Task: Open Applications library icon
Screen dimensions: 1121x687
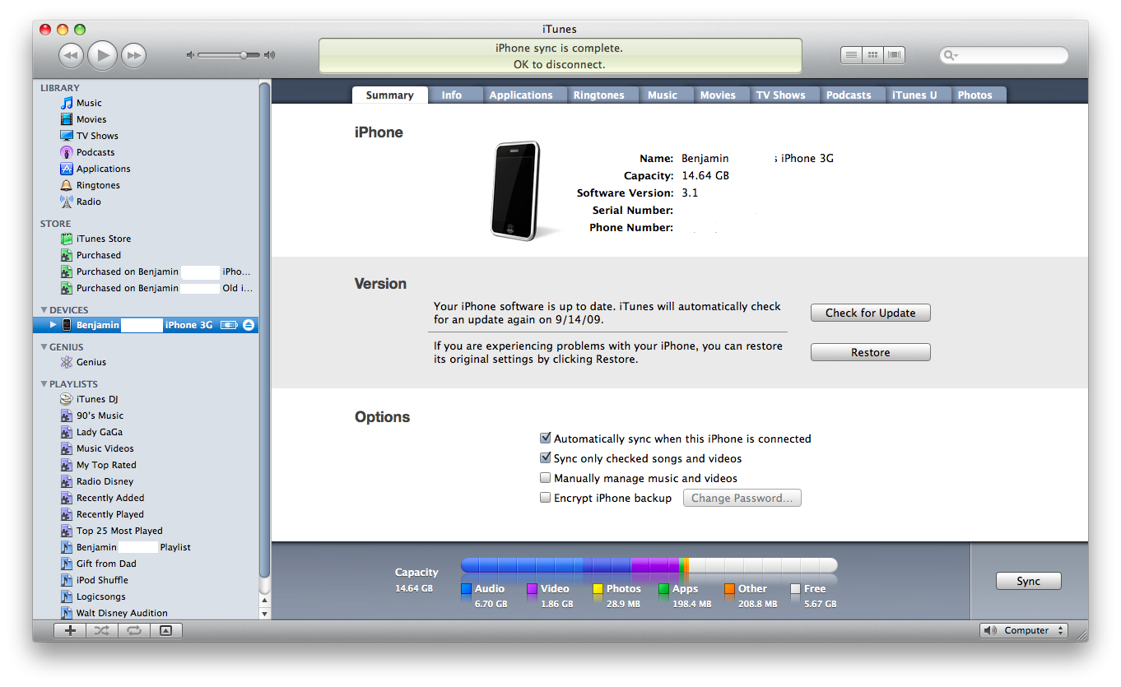Action: tap(67, 169)
